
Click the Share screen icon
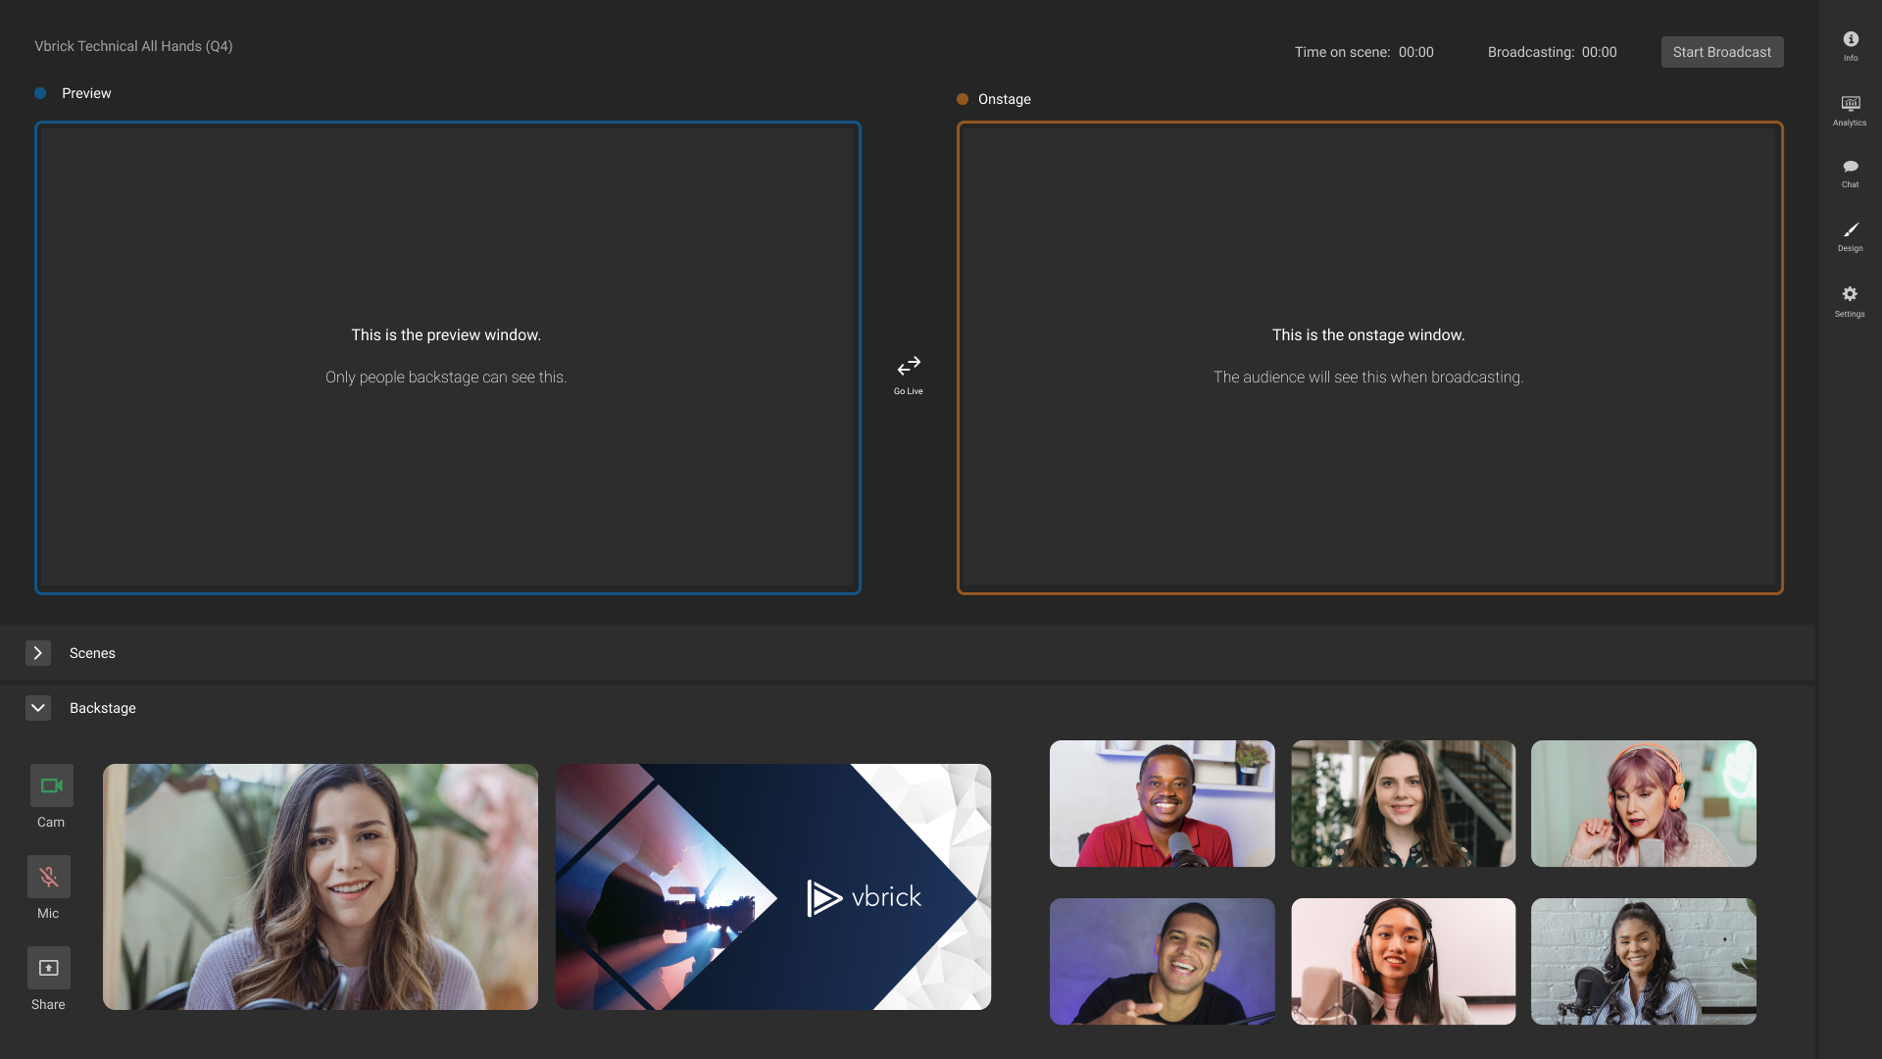point(48,968)
